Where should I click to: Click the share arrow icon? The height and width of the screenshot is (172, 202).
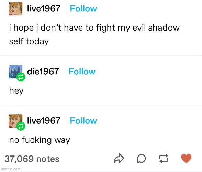119,159
